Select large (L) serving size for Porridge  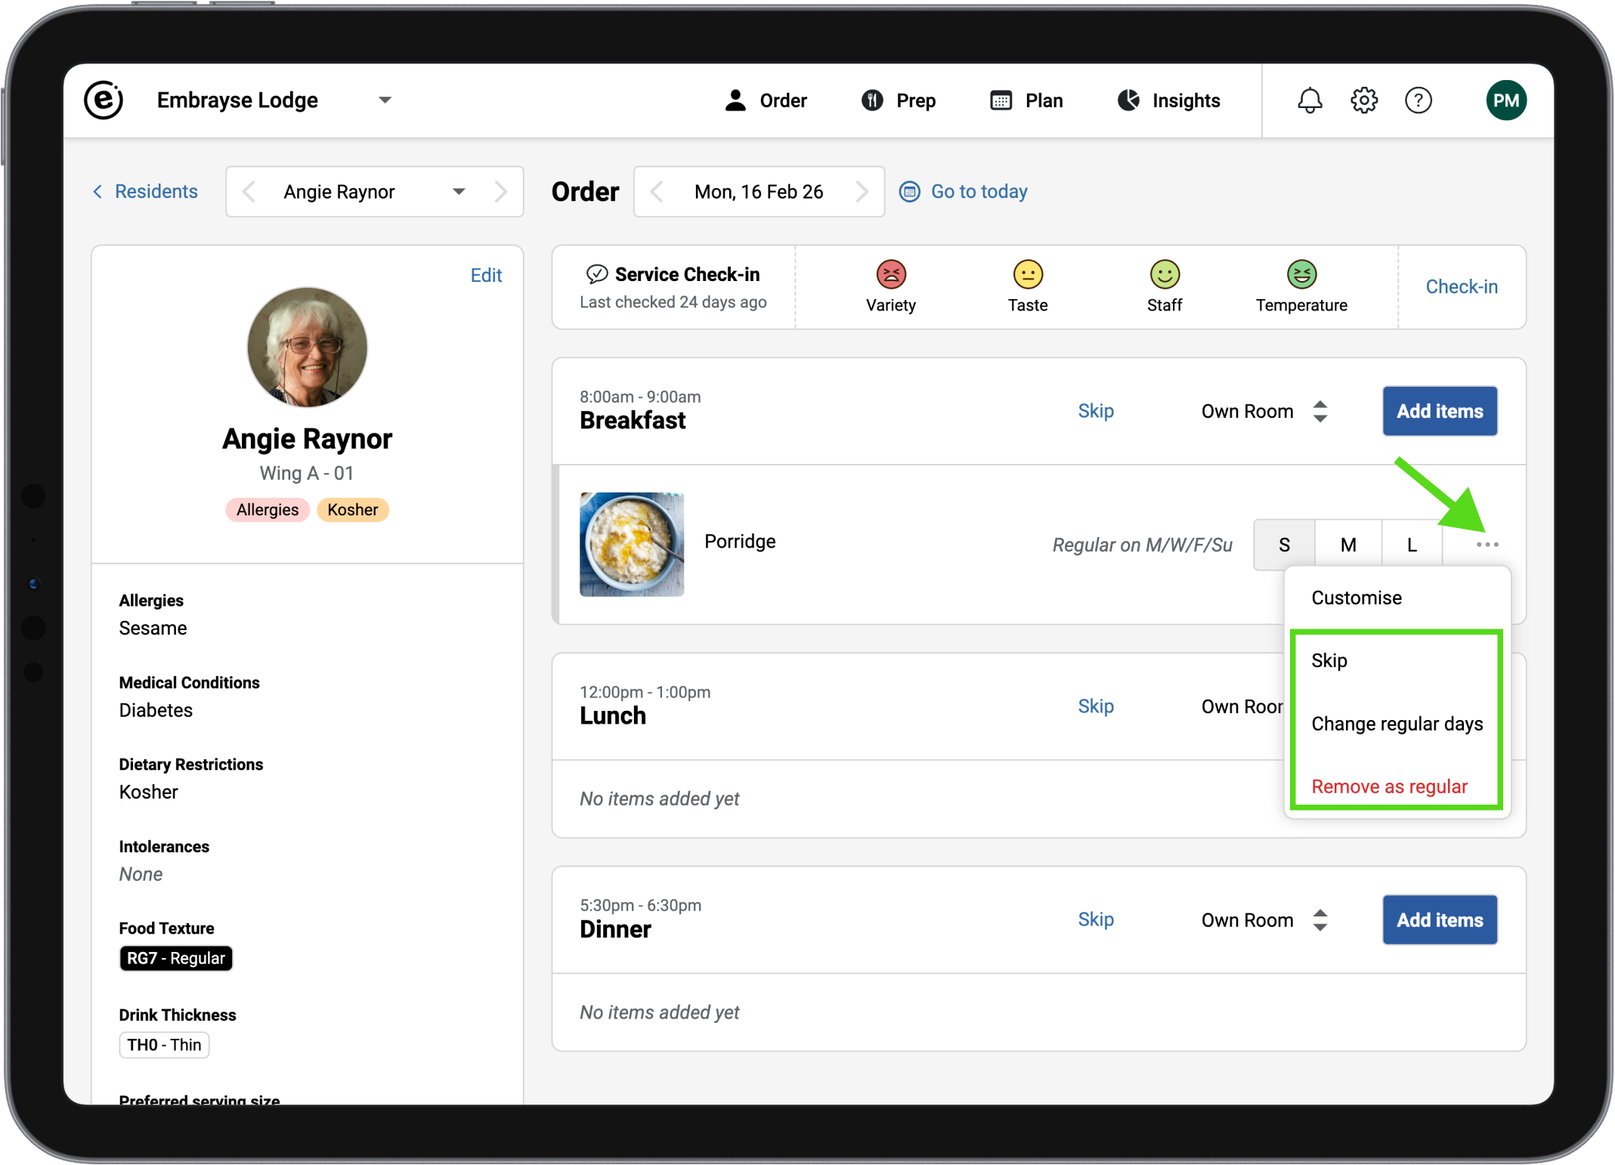click(x=1411, y=545)
